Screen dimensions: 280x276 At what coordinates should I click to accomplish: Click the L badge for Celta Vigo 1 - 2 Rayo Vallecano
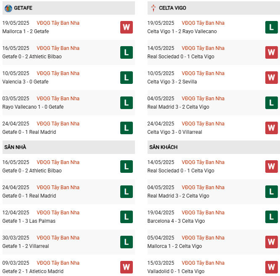pos(272,27)
